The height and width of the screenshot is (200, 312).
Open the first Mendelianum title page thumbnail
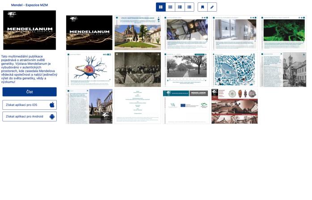(89, 33)
